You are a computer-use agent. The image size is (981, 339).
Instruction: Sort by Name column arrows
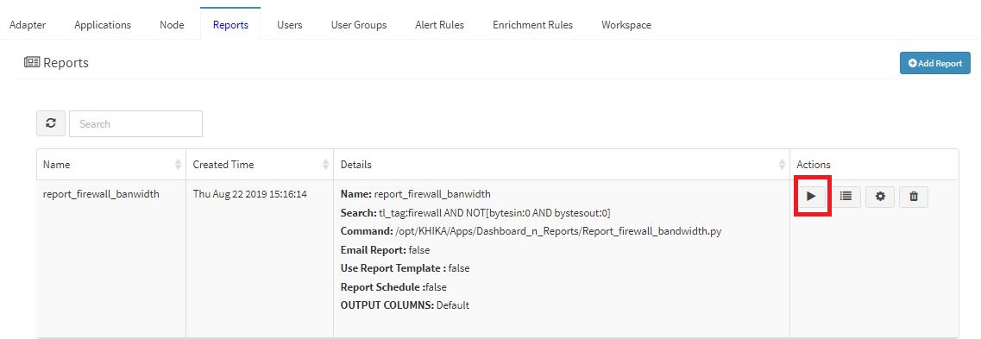point(179,165)
